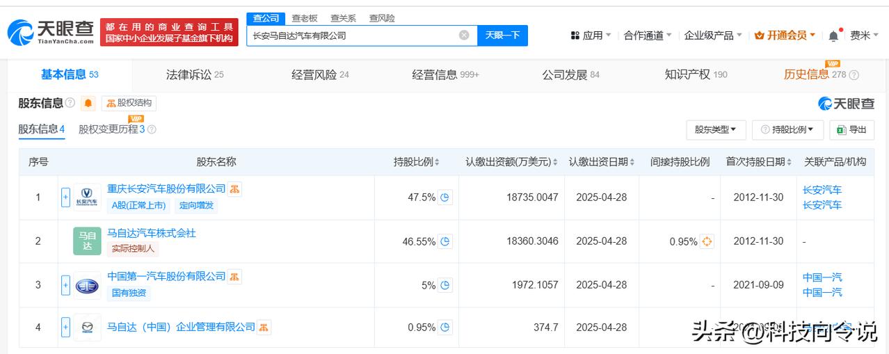Open the 费米 user account menu

(x=865, y=35)
